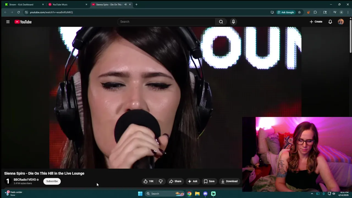Save the video to a playlist
This screenshot has height=198, width=352.
click(209, 181)
